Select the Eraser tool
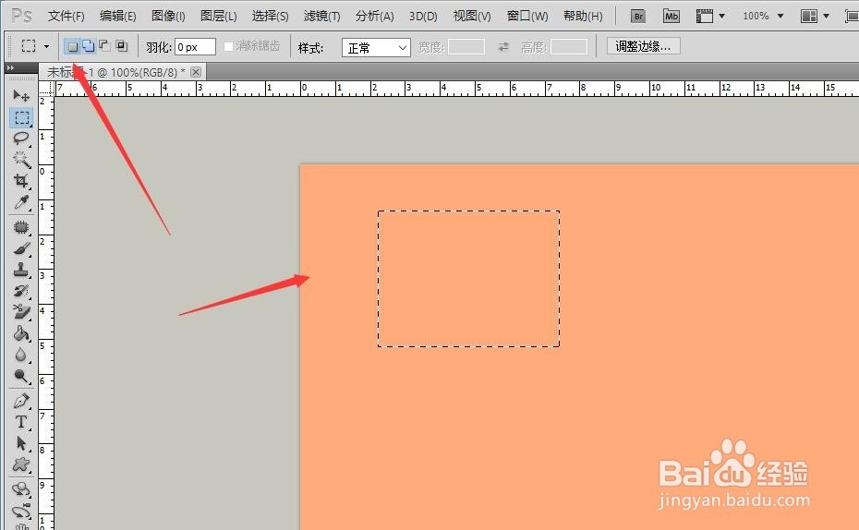The image size is (859, 530). (x=21, y=312)
